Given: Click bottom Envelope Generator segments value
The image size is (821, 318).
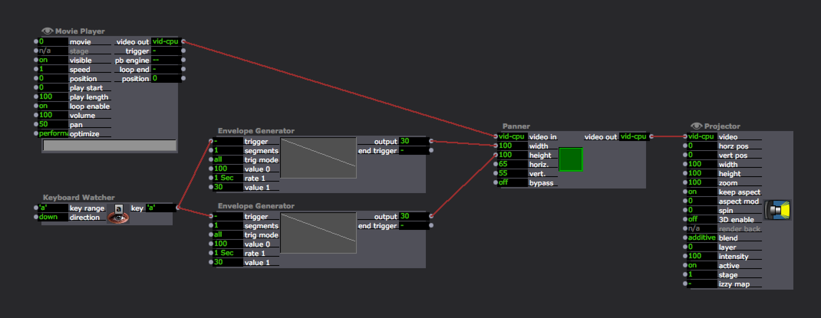Looking at the screenshot, I should pos(228,225).
